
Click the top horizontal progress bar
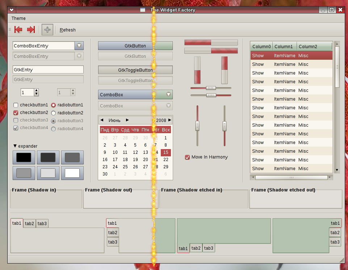point(211,42)
